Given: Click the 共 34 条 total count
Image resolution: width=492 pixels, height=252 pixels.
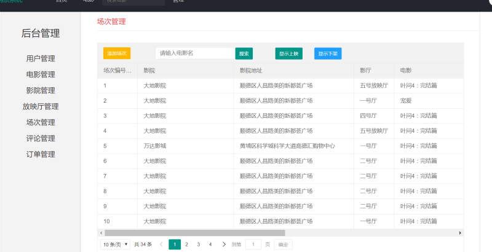Looking at the screenshot, I should click(143, 245).
